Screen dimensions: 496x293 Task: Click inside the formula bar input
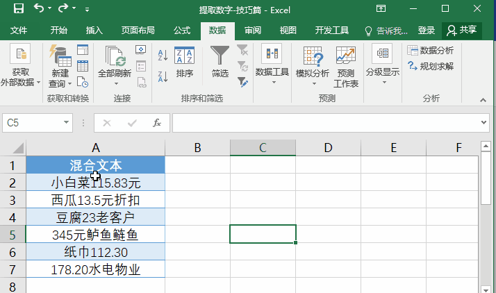point(326,123)
